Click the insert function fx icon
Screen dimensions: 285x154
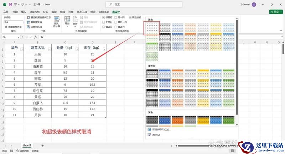click(x=36, y=37)
